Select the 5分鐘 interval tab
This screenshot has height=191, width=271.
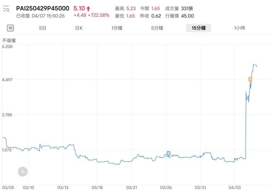tap(157, 28)
